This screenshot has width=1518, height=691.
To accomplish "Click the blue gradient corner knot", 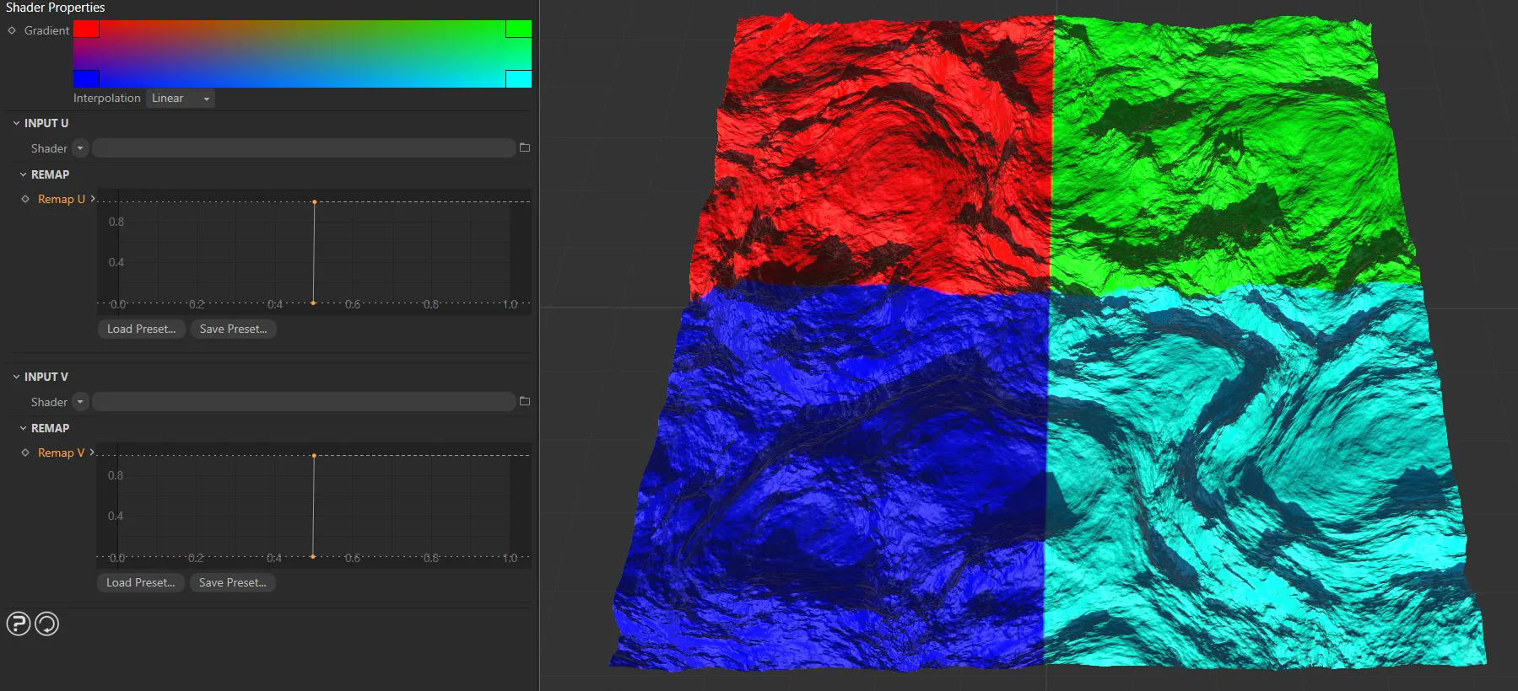I will (86, 78).
